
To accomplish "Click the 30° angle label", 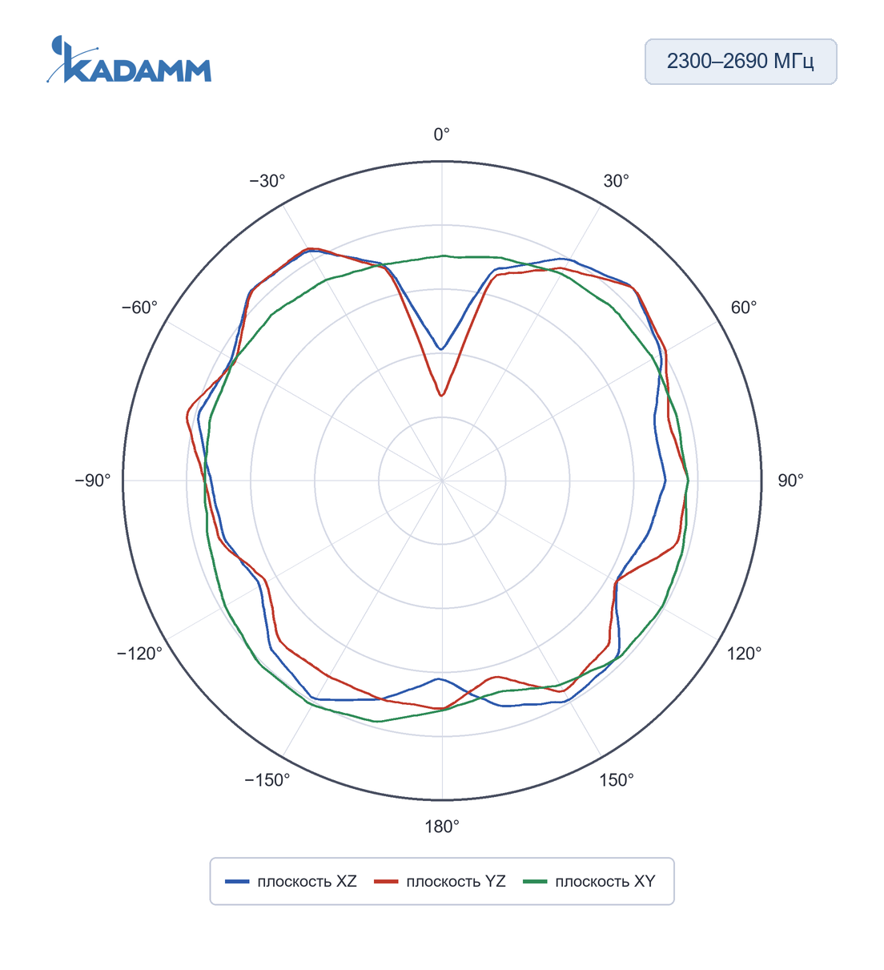I will [617, 181].
